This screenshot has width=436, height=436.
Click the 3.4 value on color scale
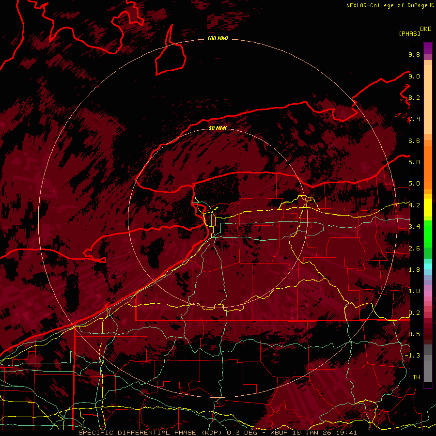[414, 227]
